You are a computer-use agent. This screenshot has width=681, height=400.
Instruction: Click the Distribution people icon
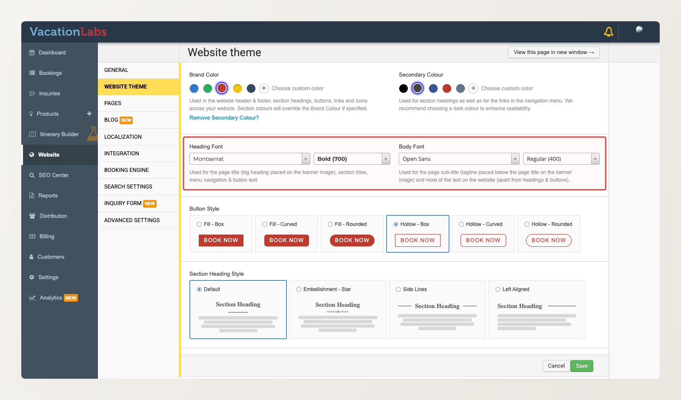click(x=32, y=216)
